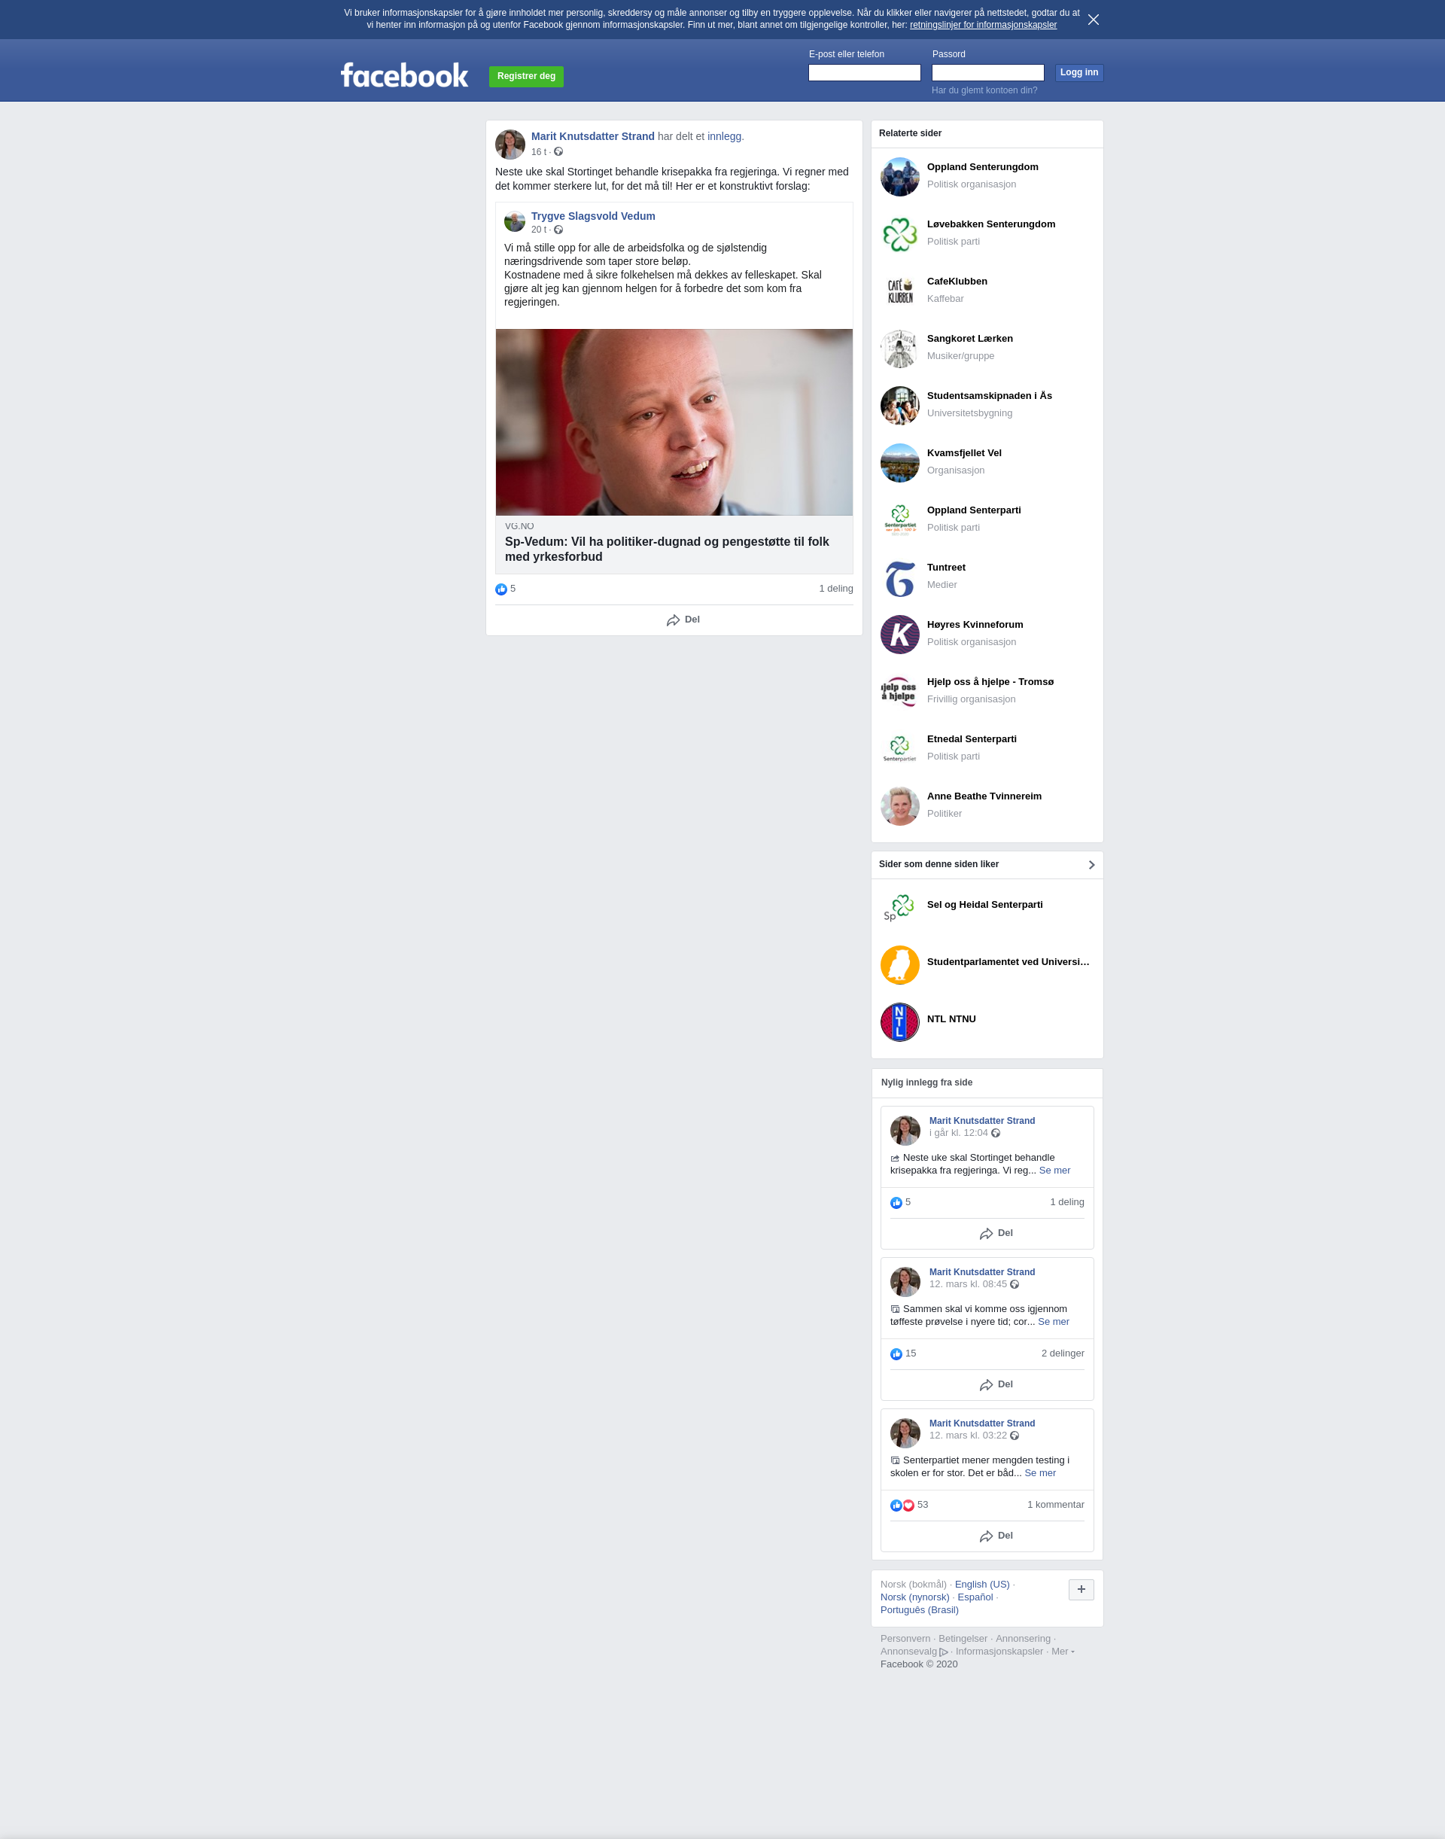The height and width of the screenshot is (1839, 1445).
Task: Click the 'Logg inn' button
Action: click(1078, 73)
